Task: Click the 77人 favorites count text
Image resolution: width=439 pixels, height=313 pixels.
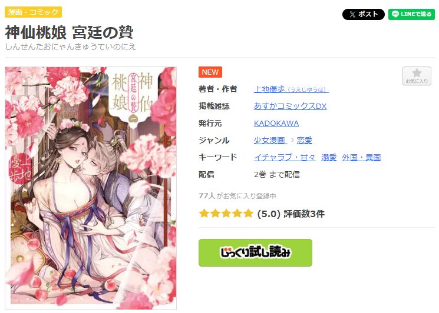Action: (207, 196)
